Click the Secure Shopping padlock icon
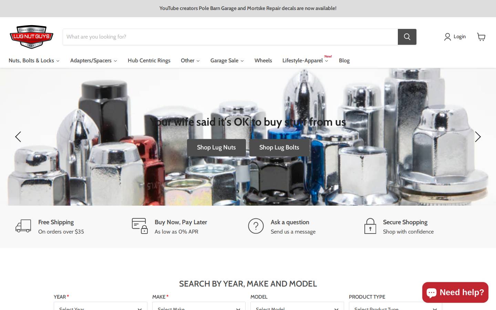The image size is (496, 310). (370, 226)
